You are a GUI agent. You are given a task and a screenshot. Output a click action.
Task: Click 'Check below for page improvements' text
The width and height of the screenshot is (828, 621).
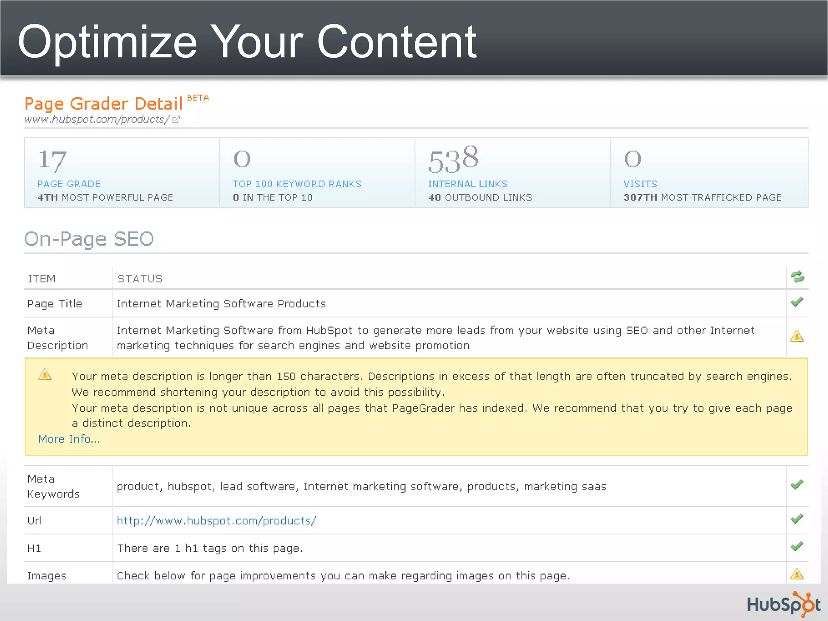(343, 576)
